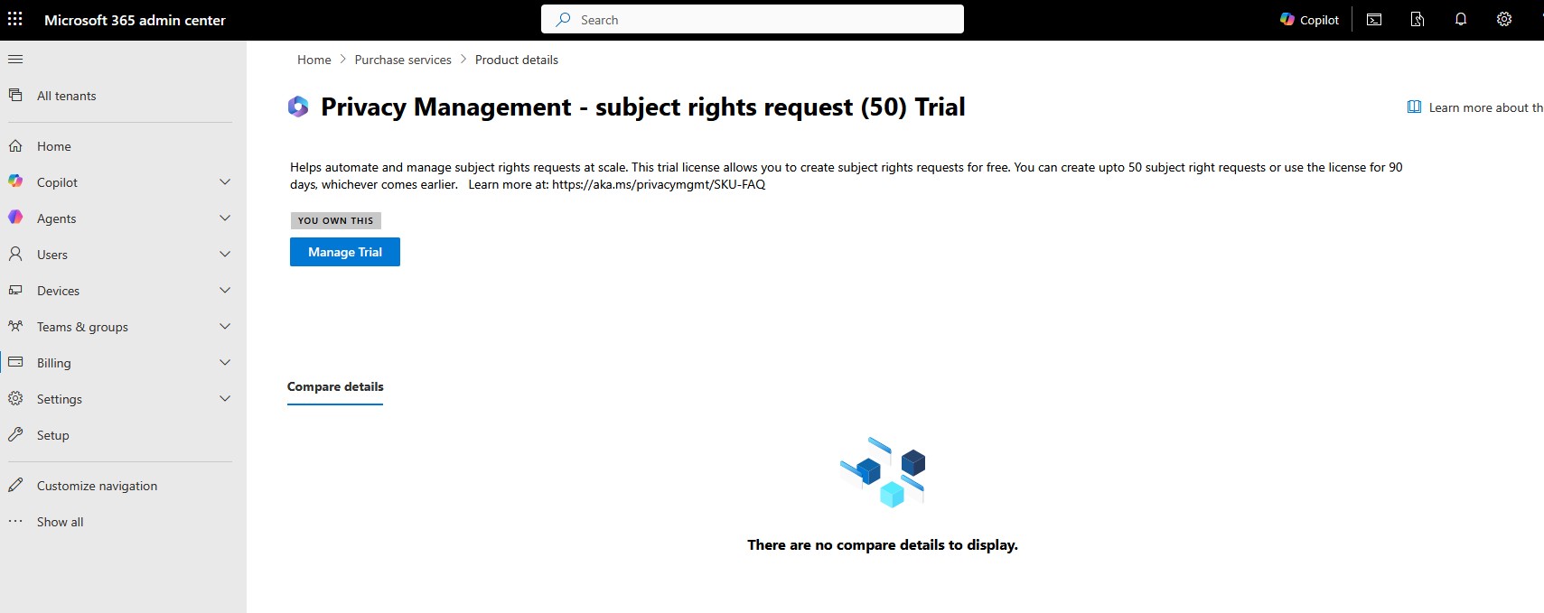
Task: Click the Setup wrench icon
Action: [x=15, y=434]
